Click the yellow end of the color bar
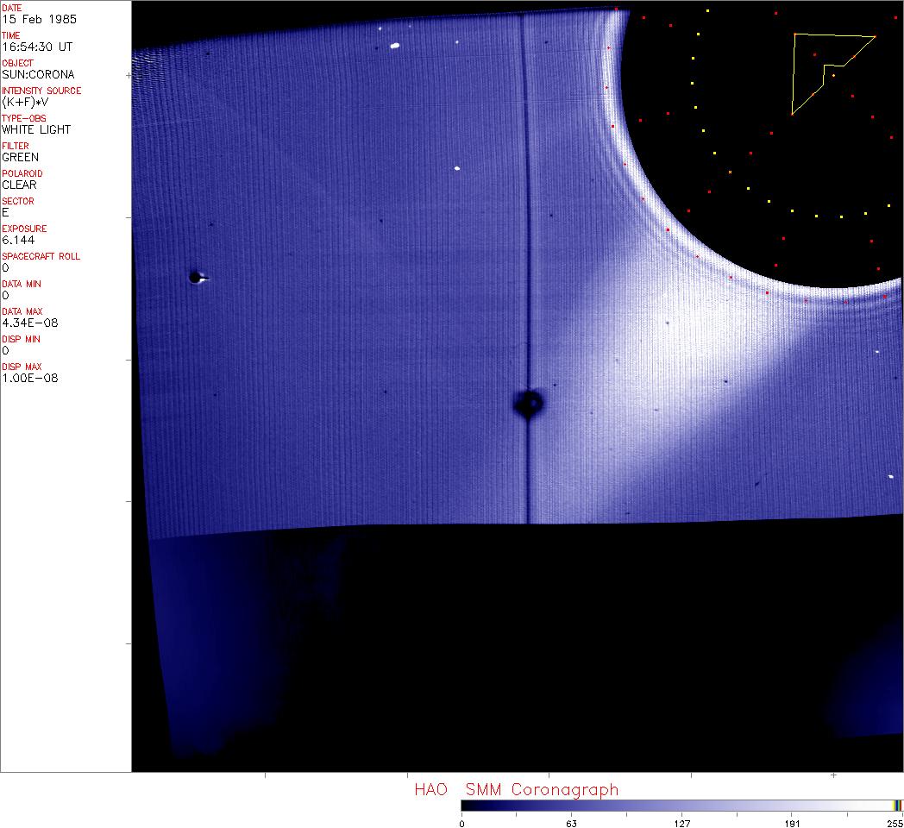This screenshot has width=904, height=828. click(898, 805)
